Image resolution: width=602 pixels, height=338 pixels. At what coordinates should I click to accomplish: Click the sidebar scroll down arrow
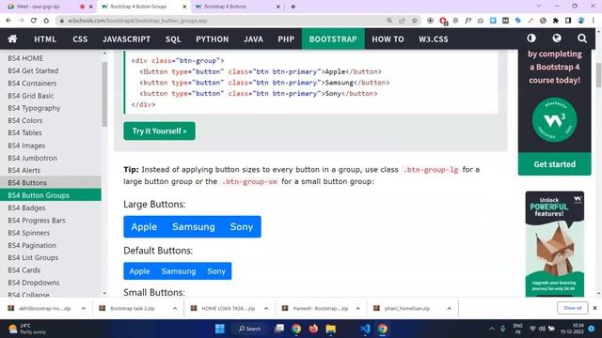coord(104,293)
